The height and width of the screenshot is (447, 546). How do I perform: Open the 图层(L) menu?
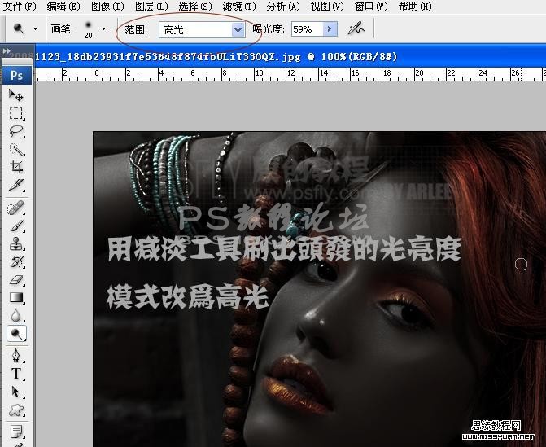[151, 7]
